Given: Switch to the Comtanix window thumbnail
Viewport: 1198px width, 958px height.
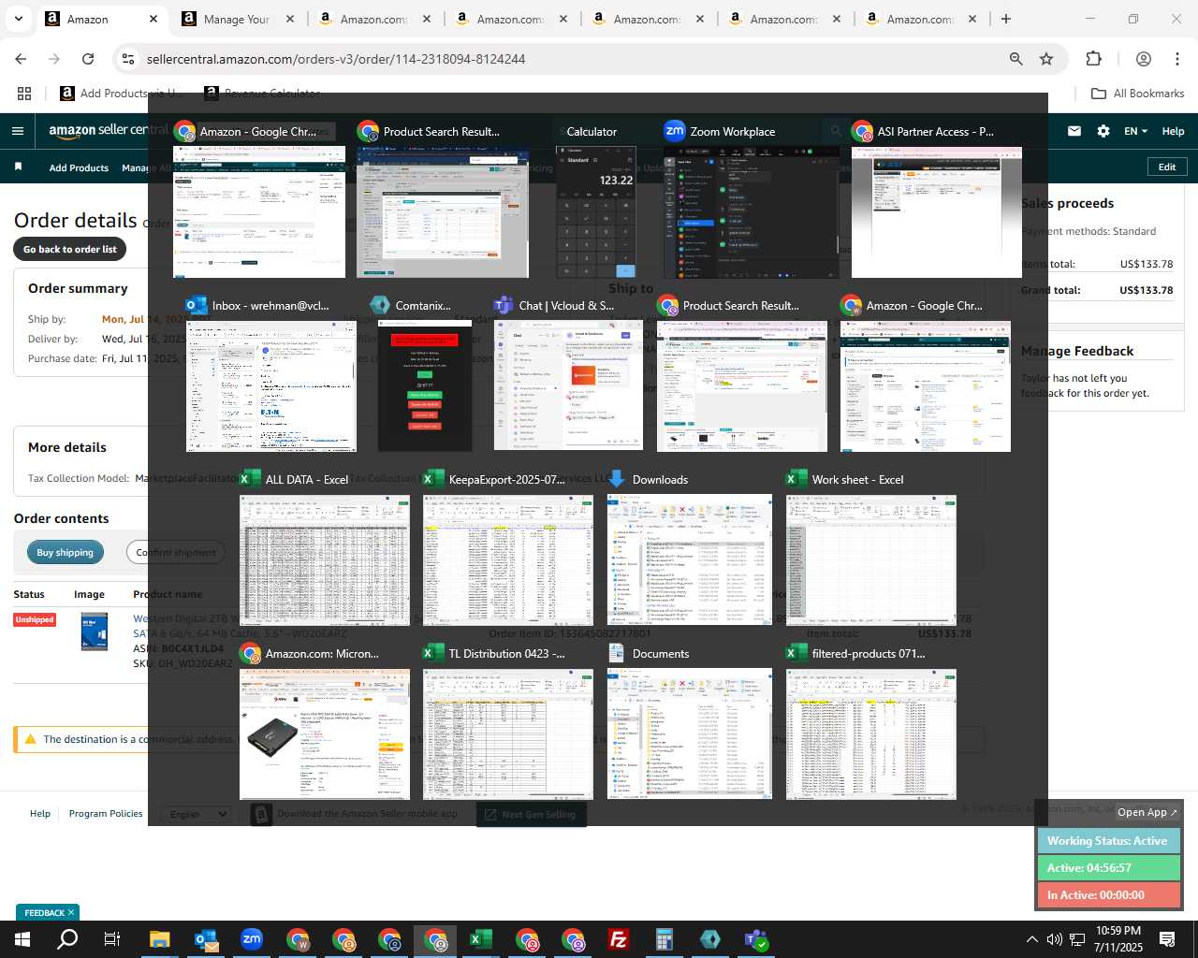Looking at the screenshot, I should (425, 386).
